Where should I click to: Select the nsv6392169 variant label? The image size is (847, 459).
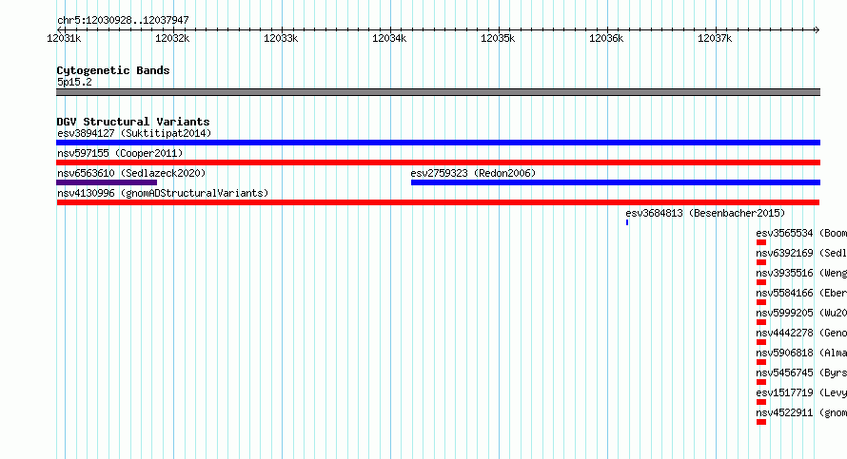click(801, 253)
